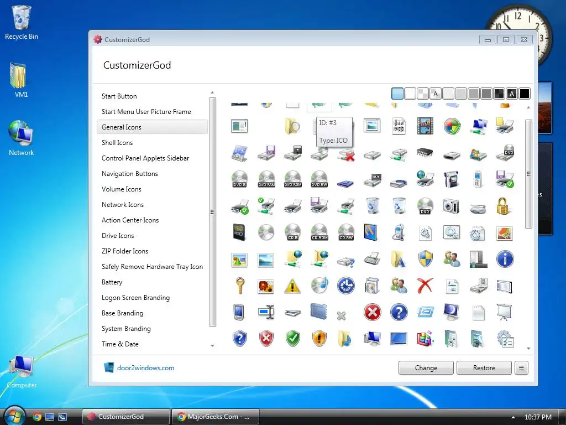Select the orange exclamation shield icon
Viewport: 566px width, 425px height.
[319, 339]
